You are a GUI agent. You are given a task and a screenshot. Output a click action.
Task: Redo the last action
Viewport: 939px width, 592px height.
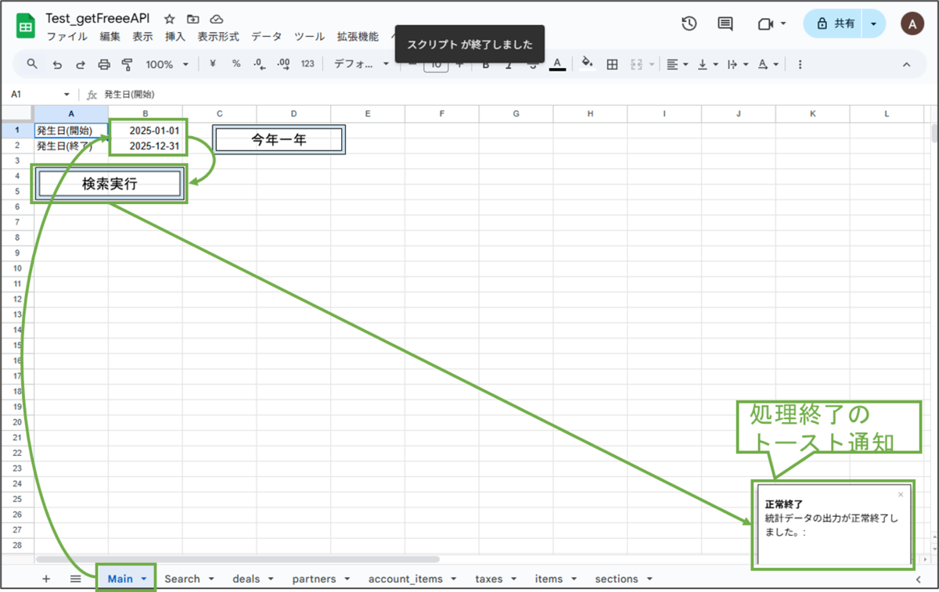click(x=80, y=64)
